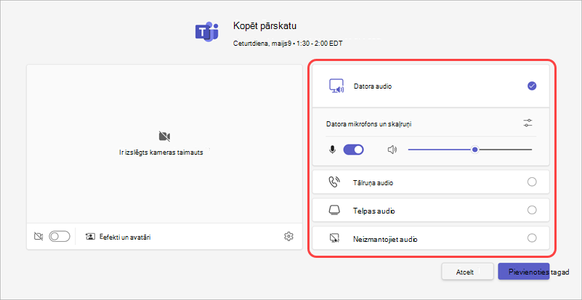Select the Datora audio checked option

pyautogui.click(x=532, y=86)
